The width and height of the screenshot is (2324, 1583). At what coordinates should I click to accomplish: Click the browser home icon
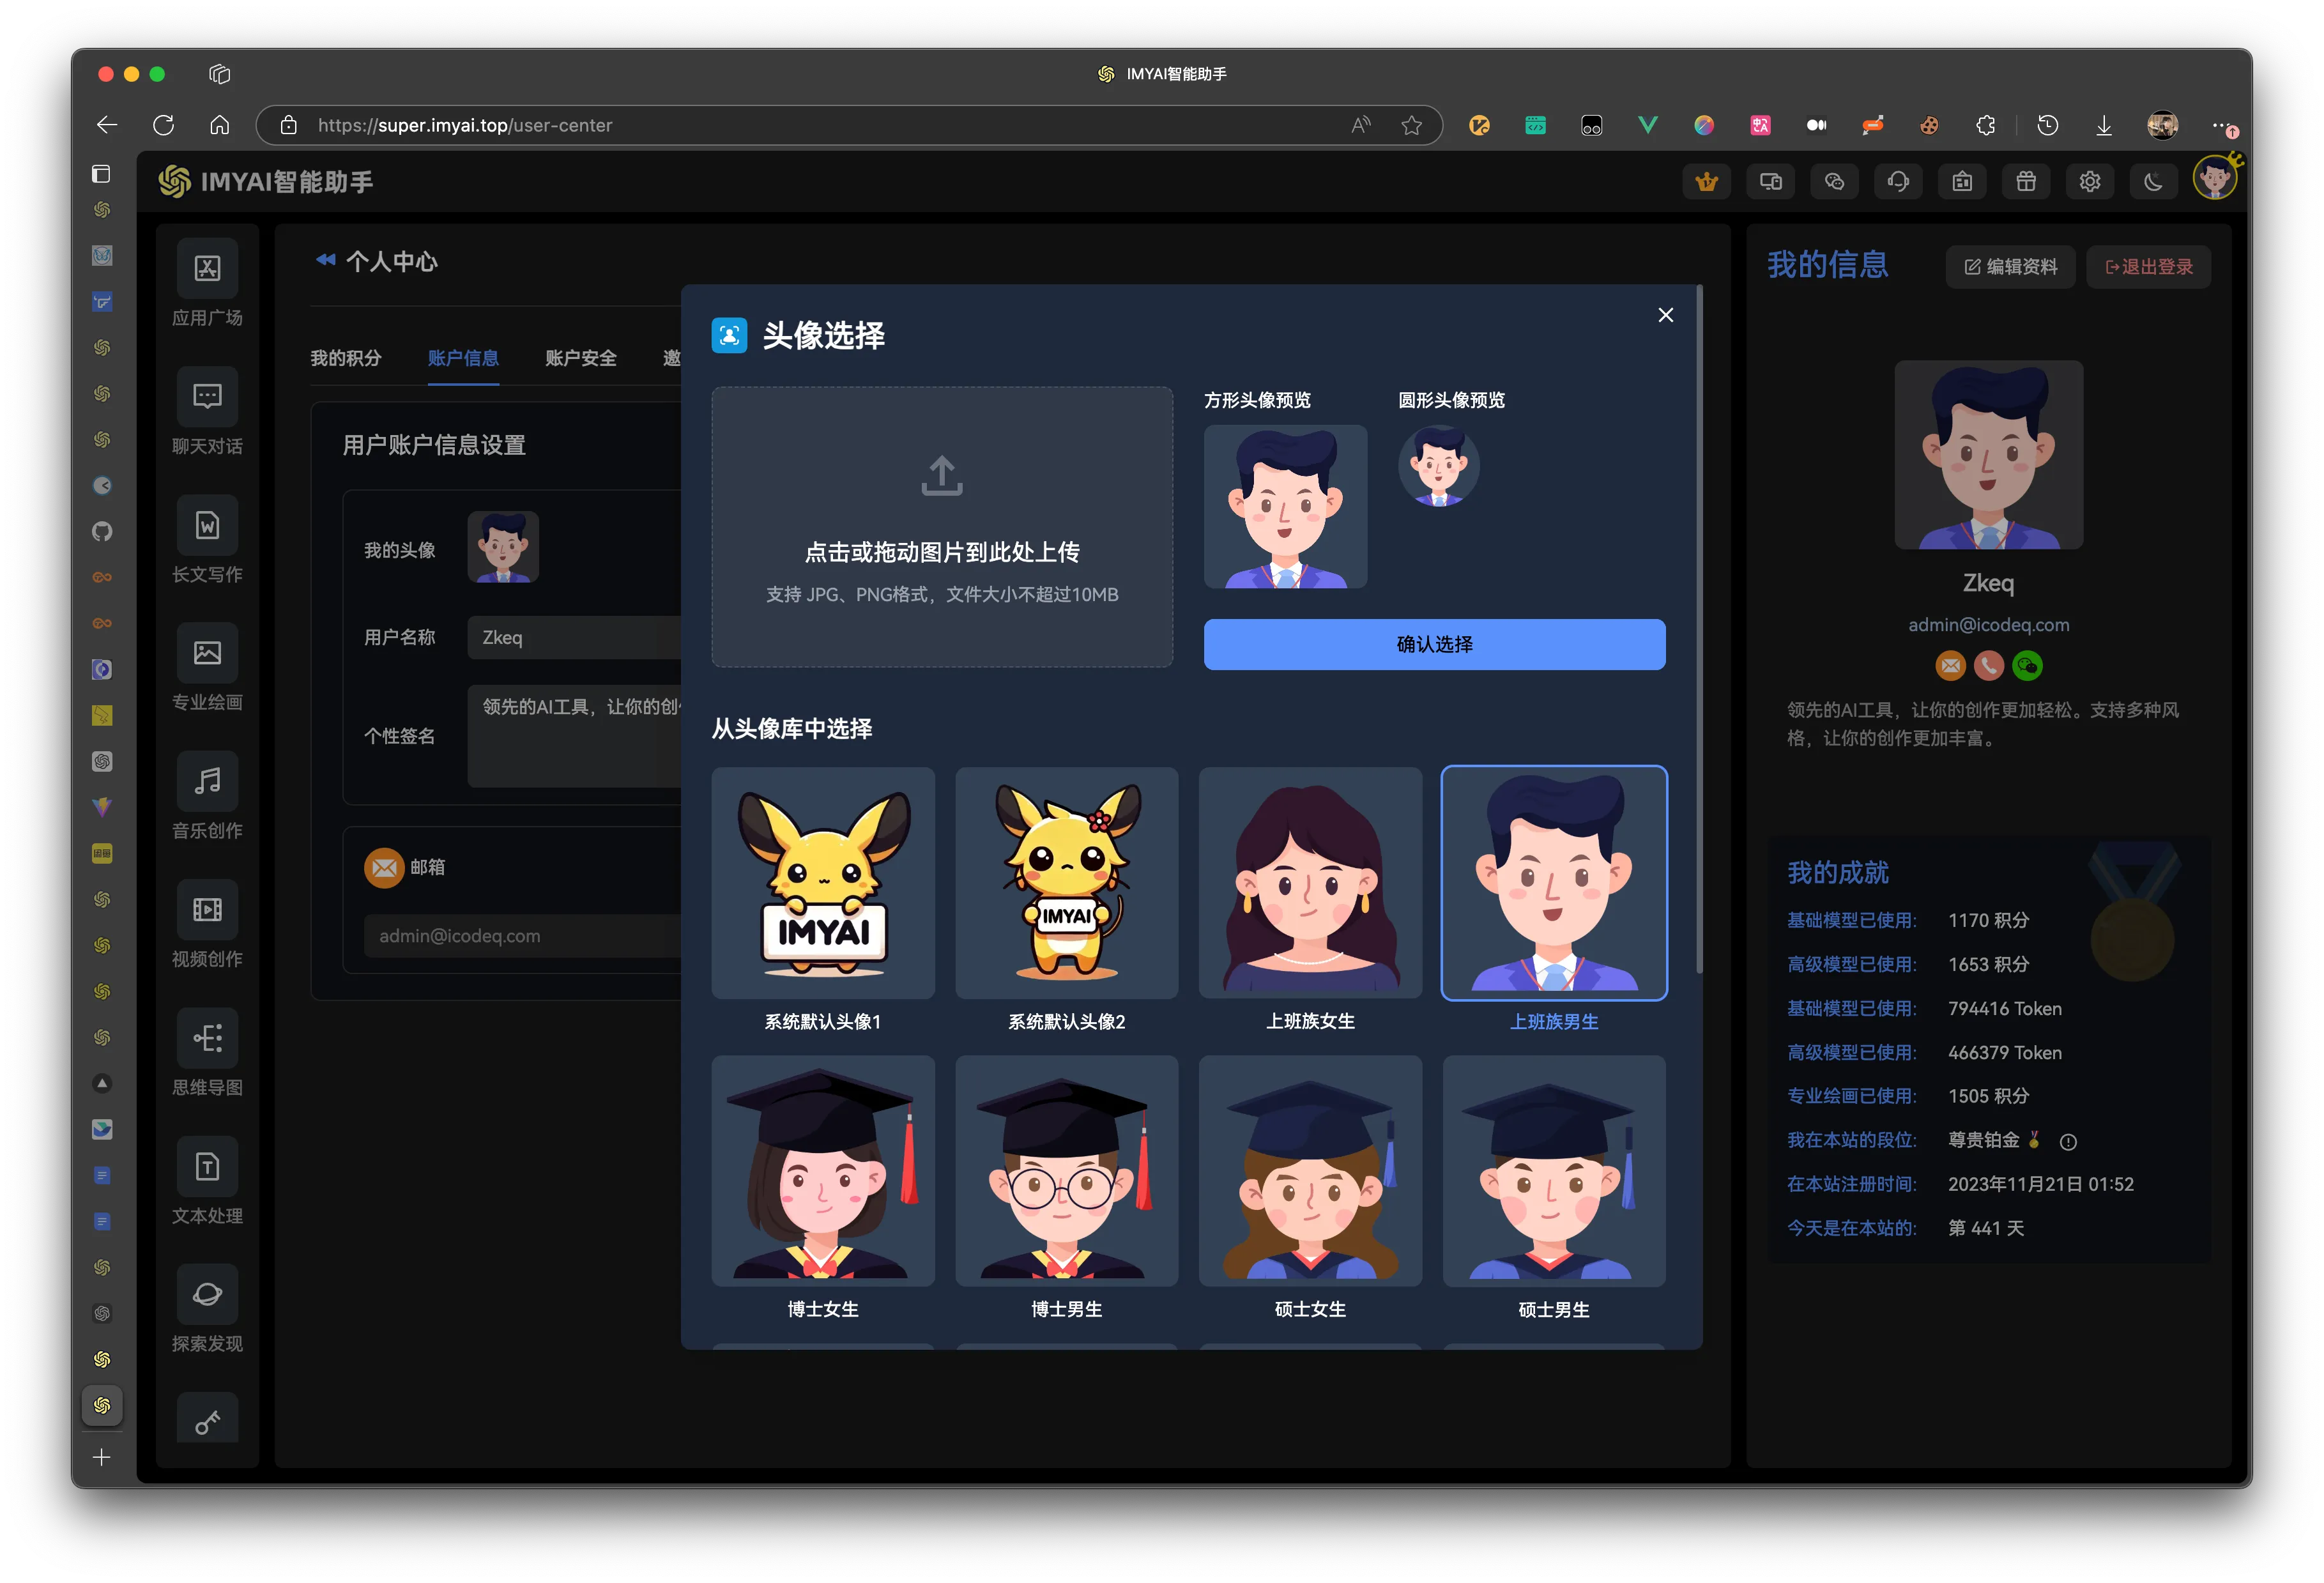(219, 125)
